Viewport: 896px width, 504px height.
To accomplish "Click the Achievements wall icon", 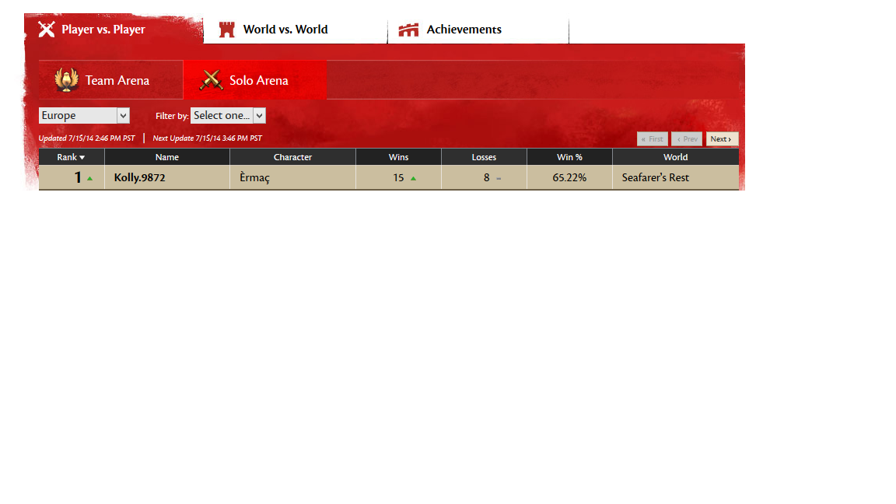I will (x=408, y=30).
